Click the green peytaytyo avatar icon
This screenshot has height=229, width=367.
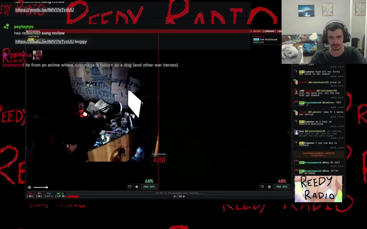[6, 26]
